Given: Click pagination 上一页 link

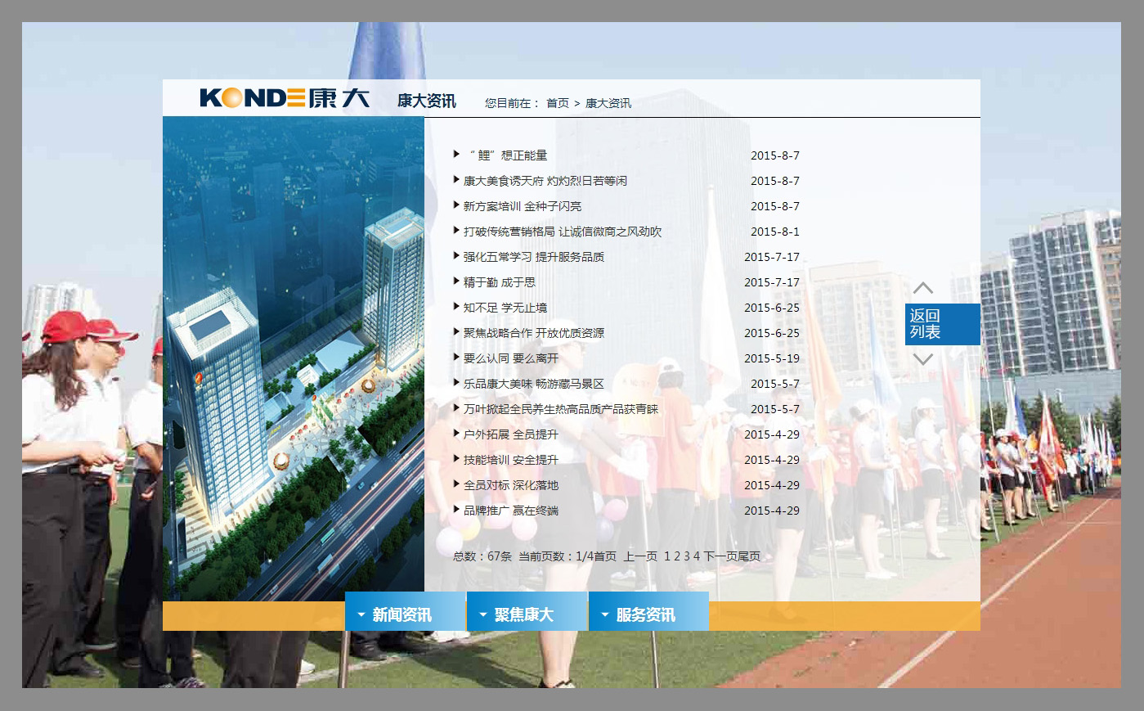Looking at the screenshot, I should pyautogui.click(x=640, y=556).
